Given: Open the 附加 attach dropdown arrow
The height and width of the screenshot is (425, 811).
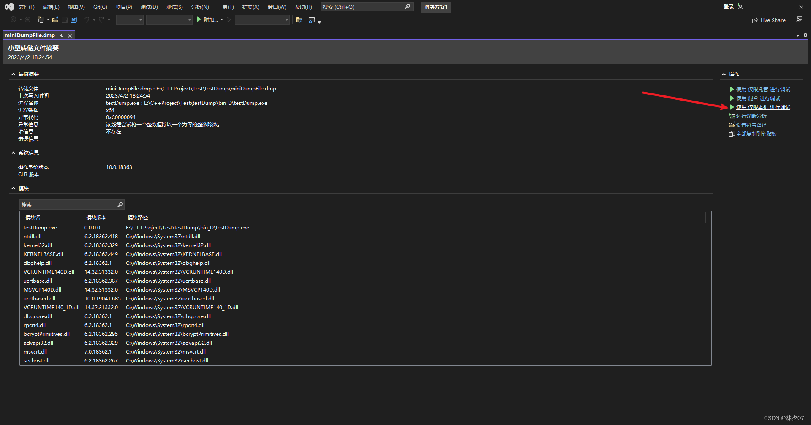Looking at the screenshot, I should pos(222,20).
